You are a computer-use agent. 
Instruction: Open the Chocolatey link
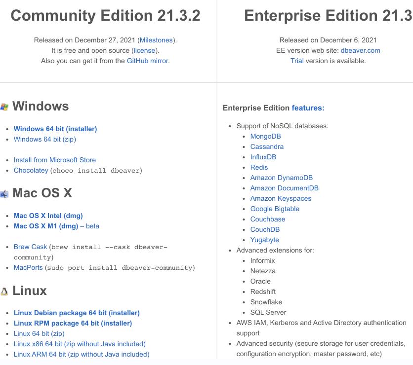coord(31,170)
